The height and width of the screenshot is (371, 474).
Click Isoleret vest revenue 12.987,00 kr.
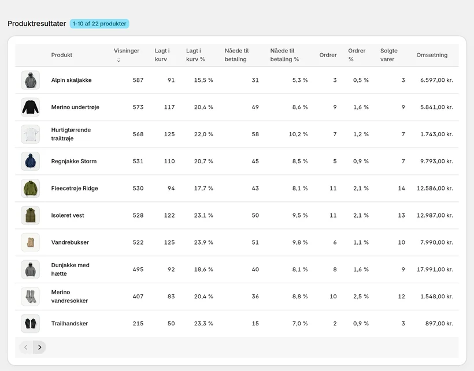pyautogui.click(x=435, y=215)
